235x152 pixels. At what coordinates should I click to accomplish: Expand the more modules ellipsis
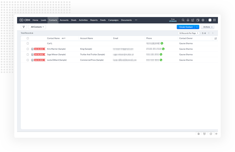coord(136,20)
